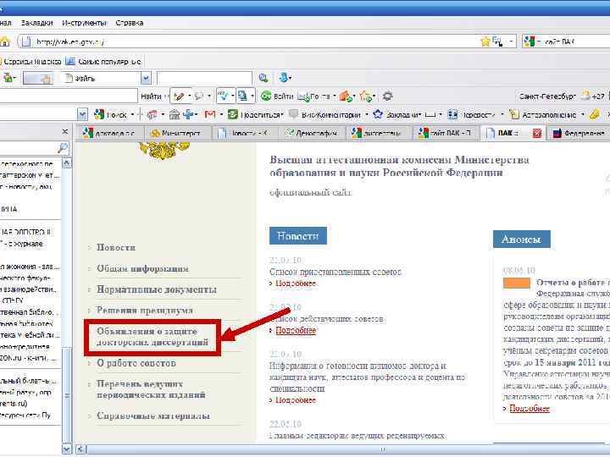Open the Google toolbar search box dropdown

point(82,114)
